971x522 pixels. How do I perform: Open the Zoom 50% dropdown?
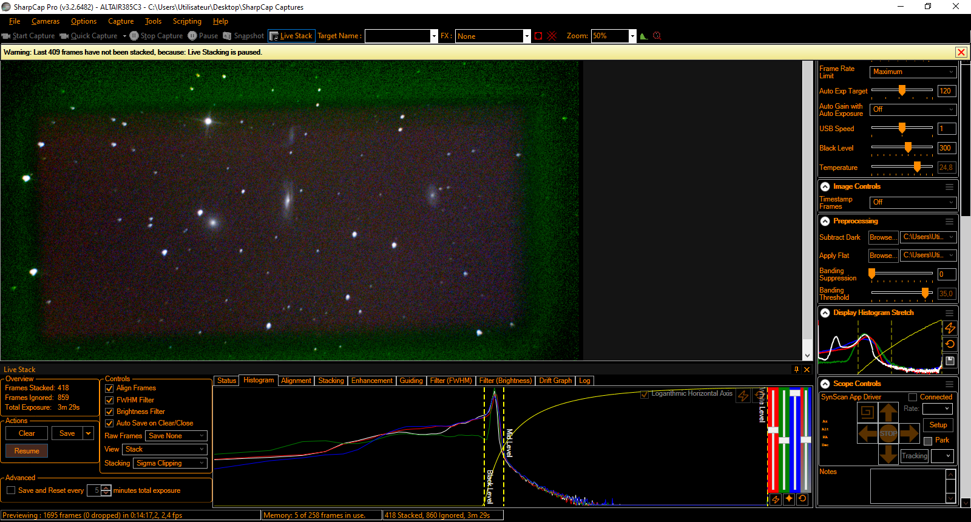[x=632, y=36]
